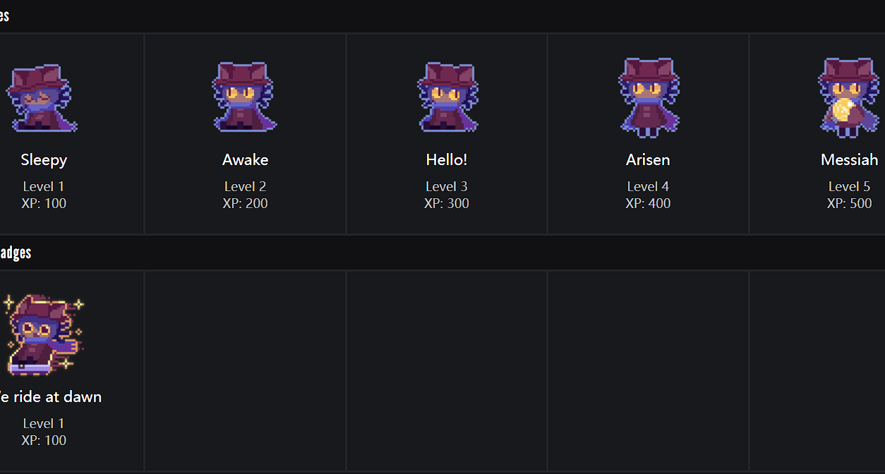The image size is (885, 474).
Task: Choose the Hello! Niko sprite image
Action: [x=447, y=97]
